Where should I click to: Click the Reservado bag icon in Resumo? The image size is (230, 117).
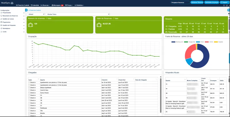pyautogui.click(x=166, y=32)
